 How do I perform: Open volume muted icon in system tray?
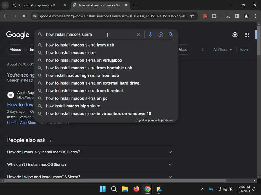coord(225,189)
